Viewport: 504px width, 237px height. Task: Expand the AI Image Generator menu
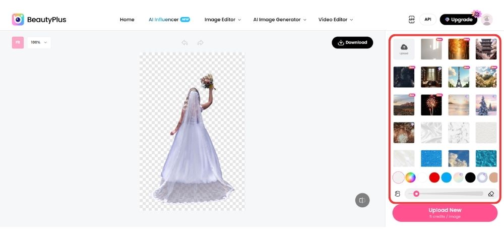pyautogui.click(x=280, y=20)
